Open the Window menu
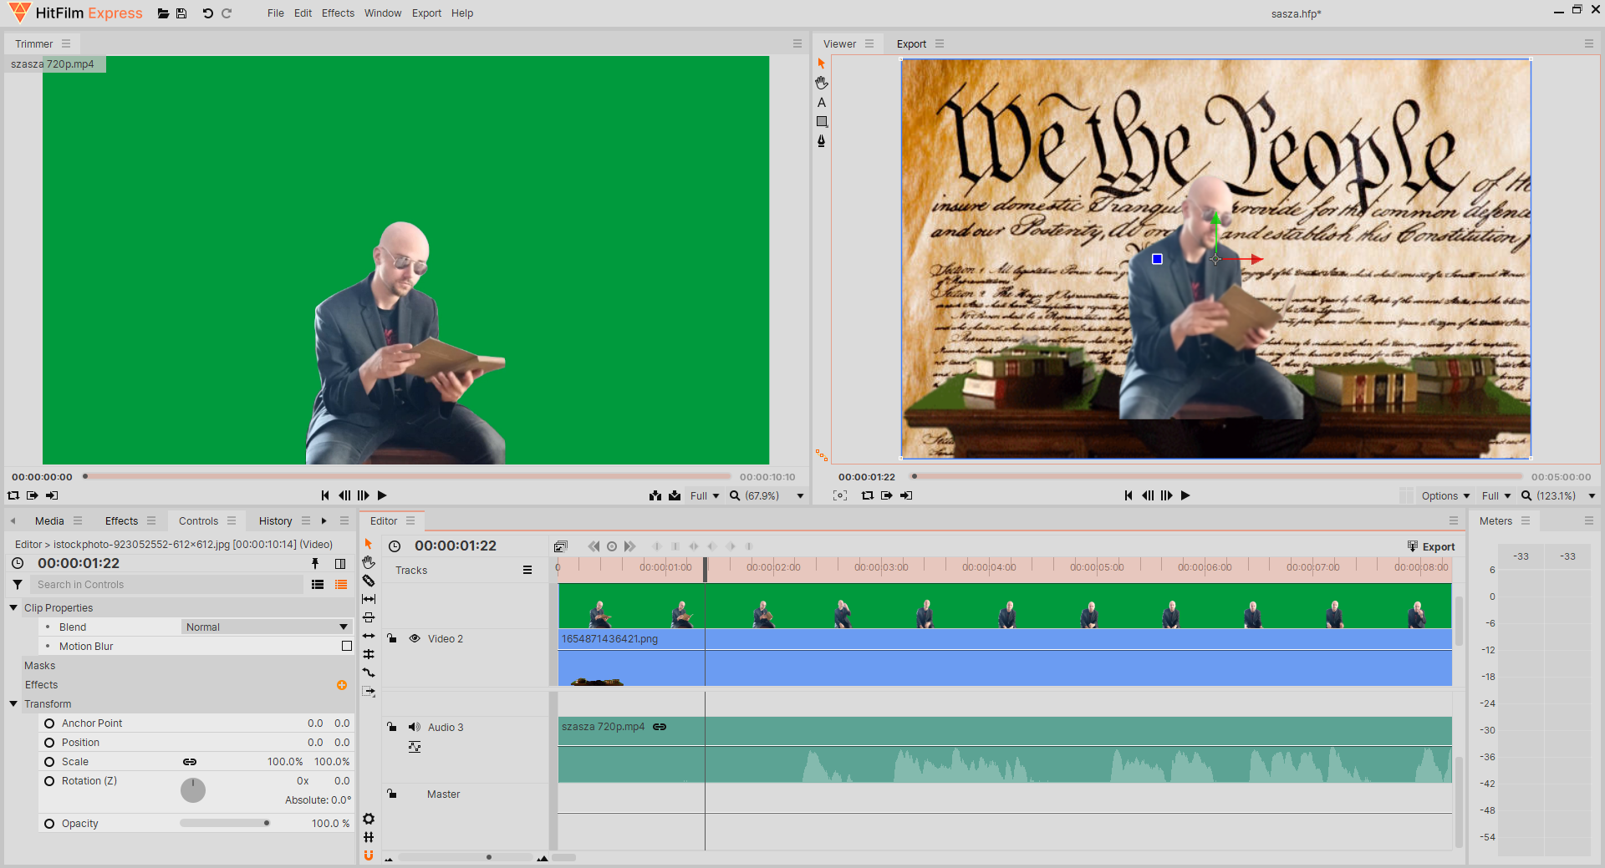The width and height of the screenshot is (1605, 868). (383, 13)
